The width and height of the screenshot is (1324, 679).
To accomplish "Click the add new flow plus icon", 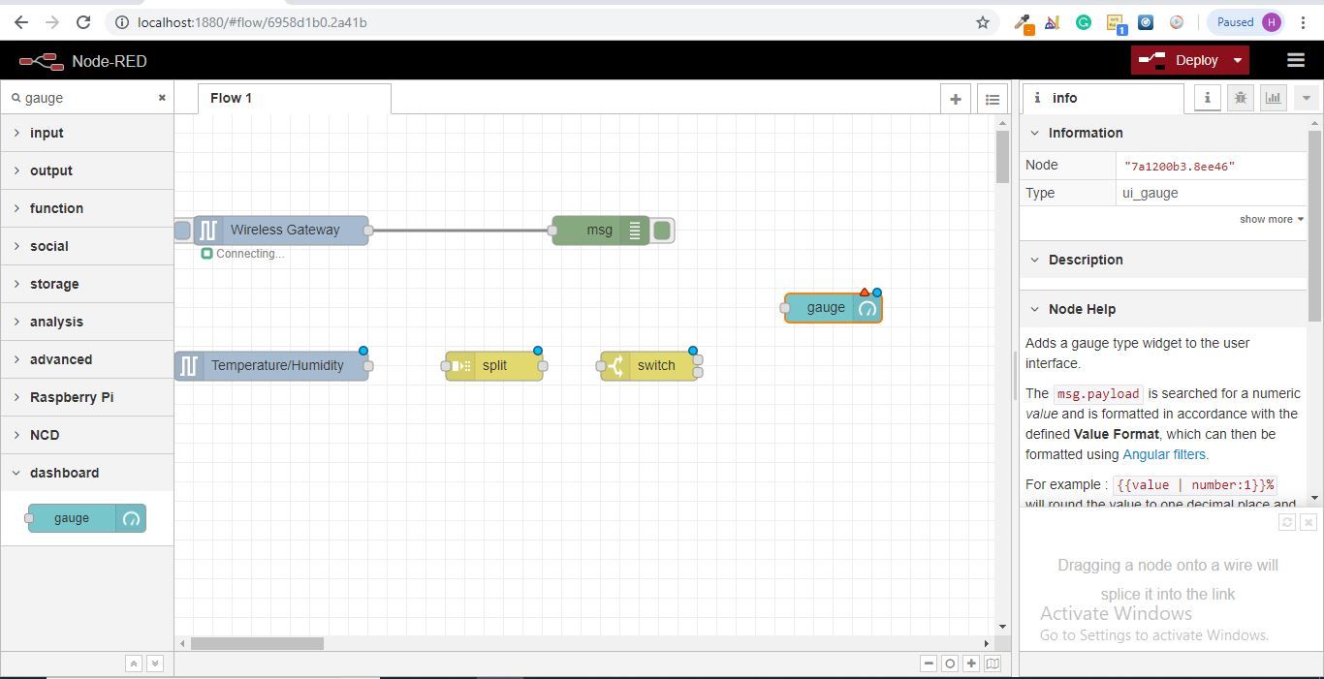I will (956, 99).
